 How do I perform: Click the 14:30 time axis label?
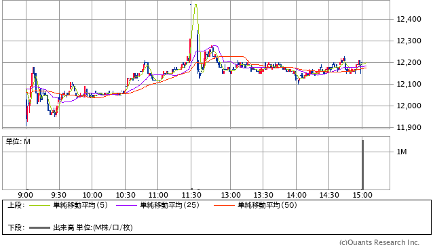click(329, 195)
